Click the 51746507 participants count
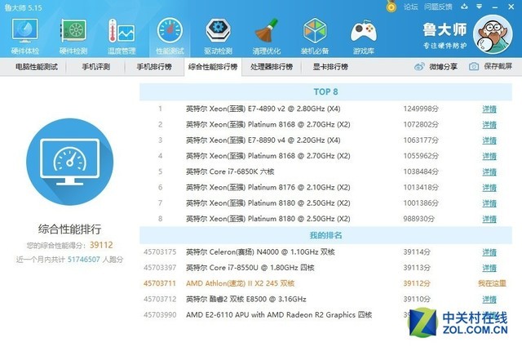522x347 pixels. (83, 259)
